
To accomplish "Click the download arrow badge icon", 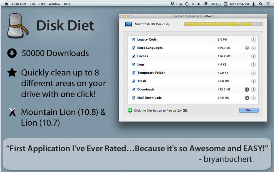I will [12, 53].
